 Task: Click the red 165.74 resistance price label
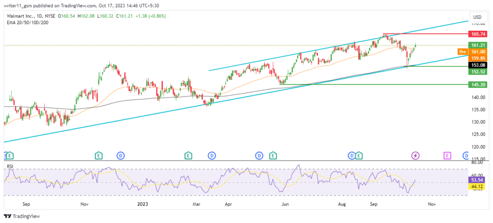[x=477, y=34]
